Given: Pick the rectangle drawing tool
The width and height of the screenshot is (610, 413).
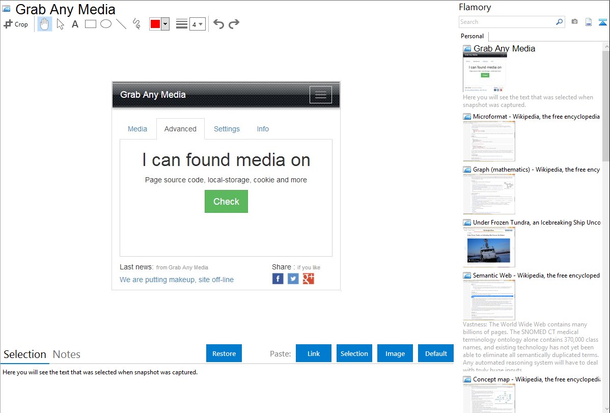Looking at the screenshot, I should pos(91,24).
